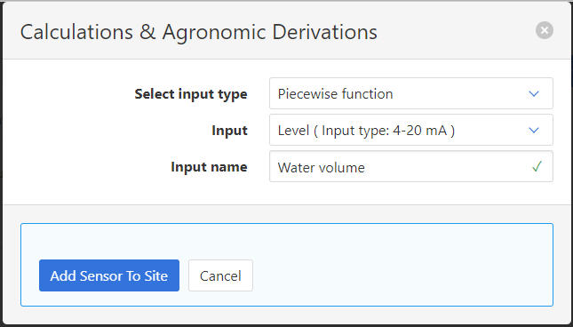Click the 'Water volume' text in the field
Screen dimensions: 573x327
[x=322, y=168]
